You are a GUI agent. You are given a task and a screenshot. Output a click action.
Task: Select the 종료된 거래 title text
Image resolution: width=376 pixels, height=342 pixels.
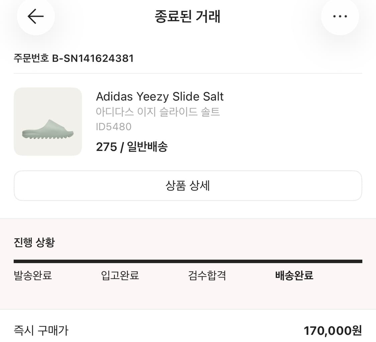tap(188, 17)
